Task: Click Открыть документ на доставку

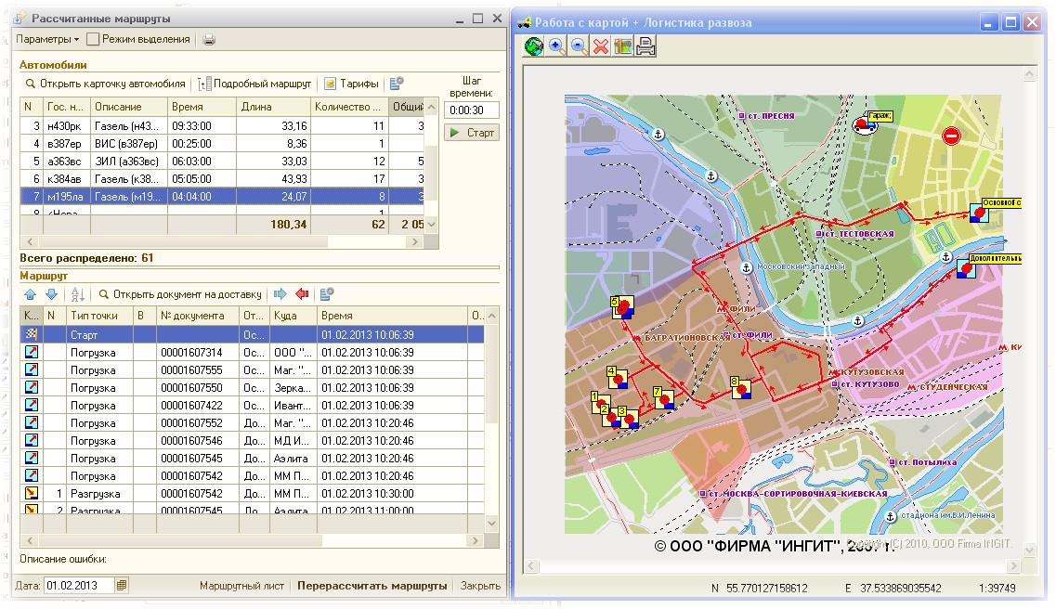Action: 180,294
